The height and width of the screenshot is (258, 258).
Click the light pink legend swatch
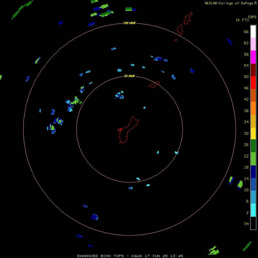coord(253,44)
